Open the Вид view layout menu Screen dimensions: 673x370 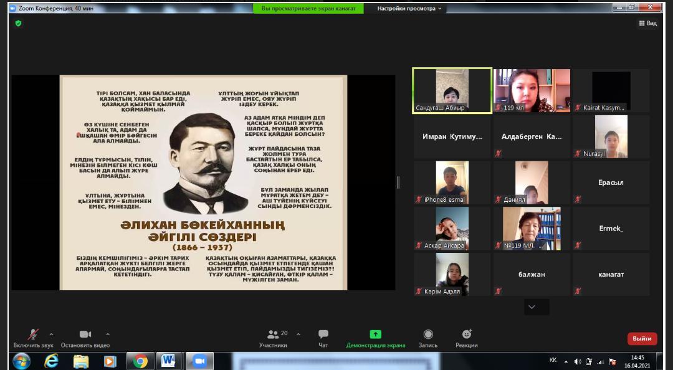pos(647,23)
